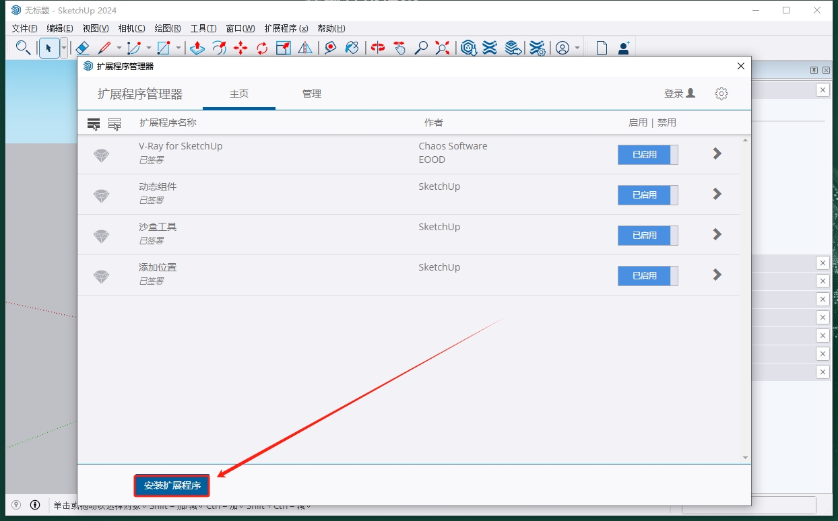Click the first list filter icon
838x521 pixels.
point(94,124)
